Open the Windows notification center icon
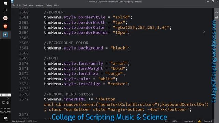Viewport: 219px width, 123px height. (5, 118)
